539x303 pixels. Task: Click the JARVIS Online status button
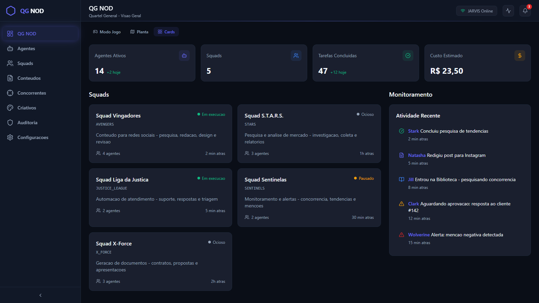click(x=477, y=11)
